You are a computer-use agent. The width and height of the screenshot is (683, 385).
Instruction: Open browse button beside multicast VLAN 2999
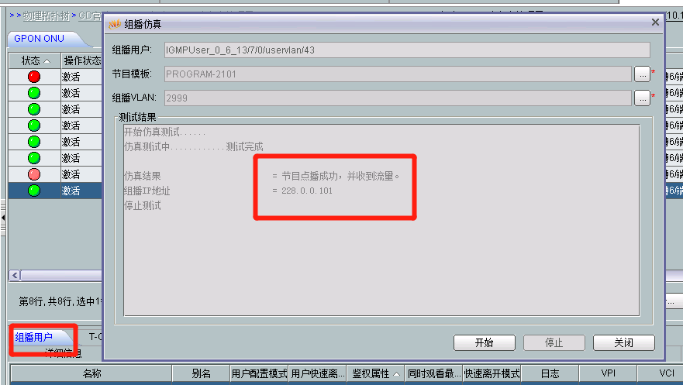(642, 98)
